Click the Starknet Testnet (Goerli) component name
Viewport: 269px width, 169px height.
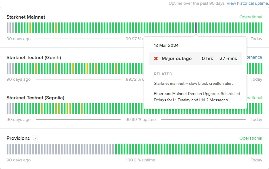click(34, 58)
